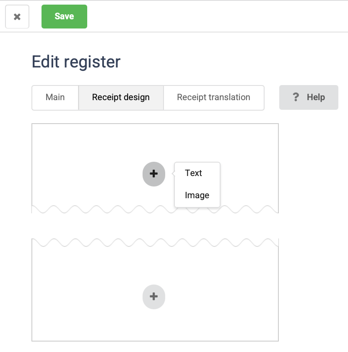Select the Receipt design tab

pyautogui.click(x=121, y=98)
